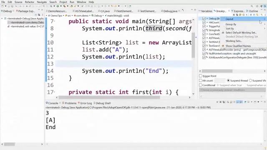Click Link with Debug View icon
Image resolution: width=267 pixels, height=150 pixels.
257,15
